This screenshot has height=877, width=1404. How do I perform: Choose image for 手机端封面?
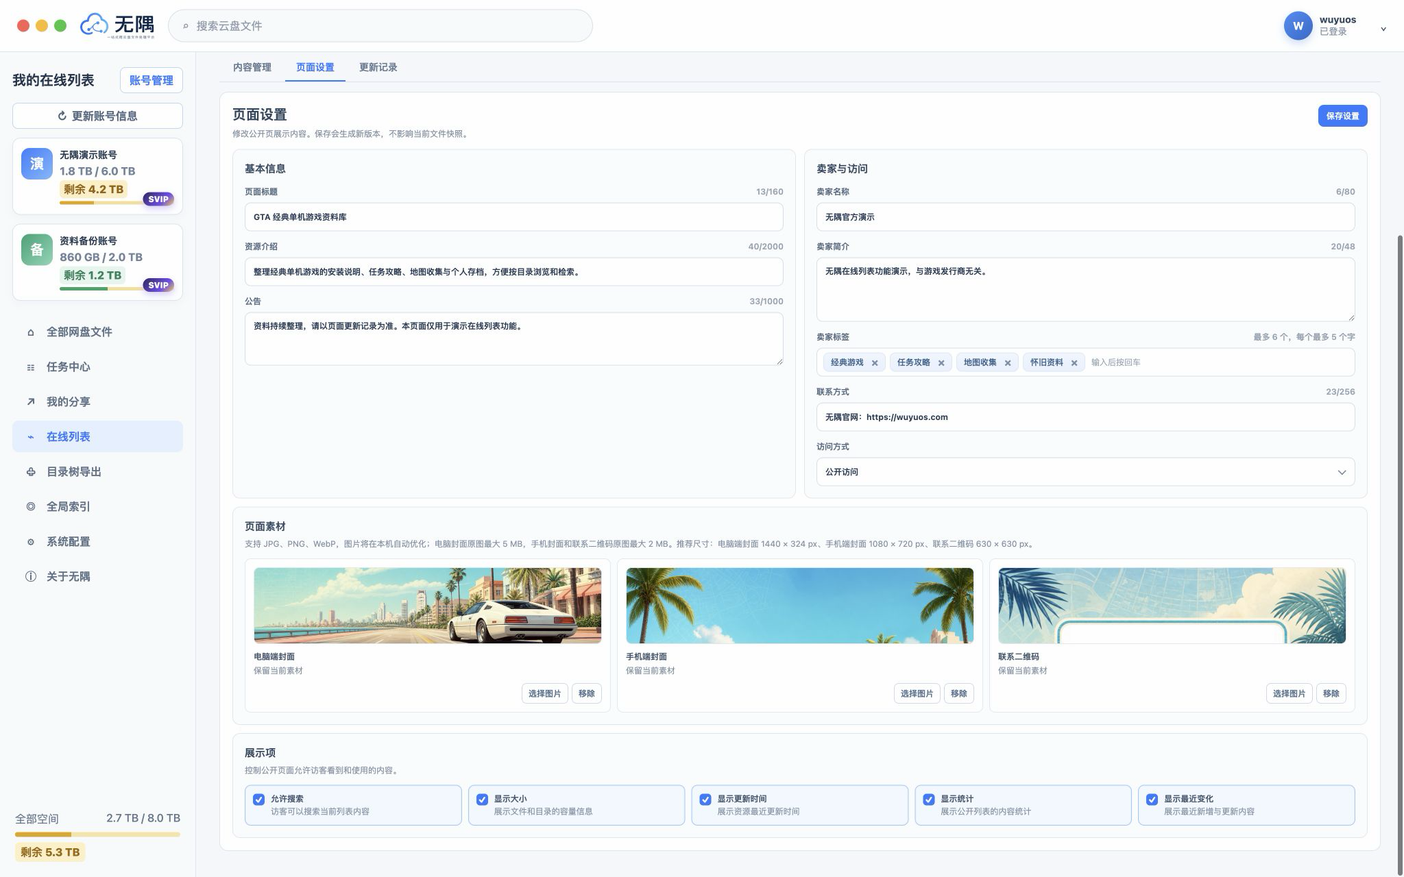pos(917,693)
